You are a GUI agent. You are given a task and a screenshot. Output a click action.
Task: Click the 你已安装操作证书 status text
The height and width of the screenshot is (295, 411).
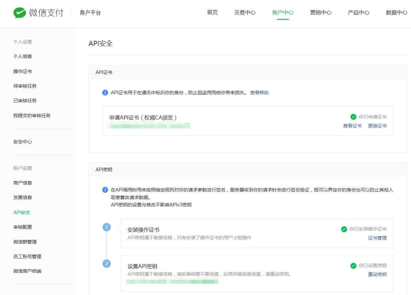[368, 229]
